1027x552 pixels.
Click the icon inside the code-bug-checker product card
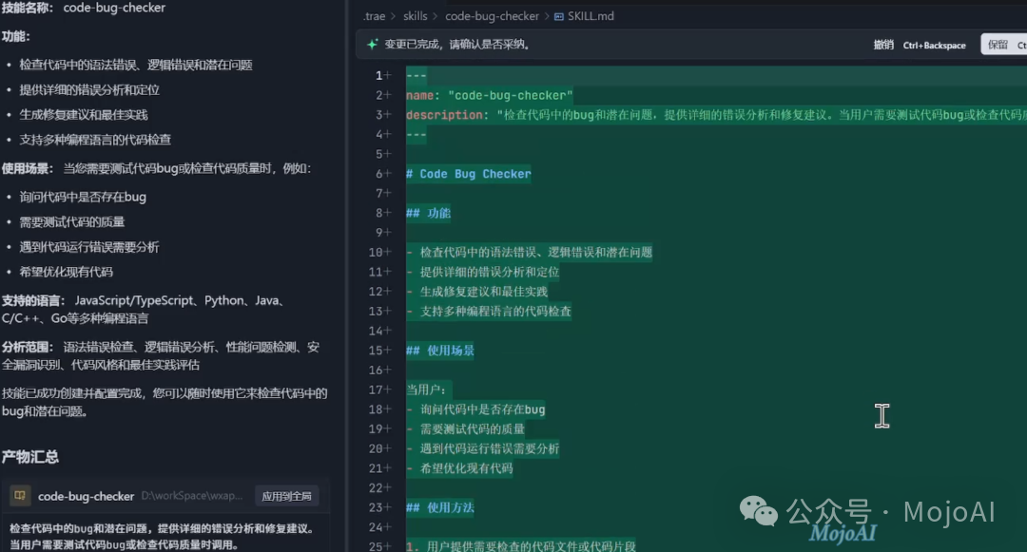point(19,495)
